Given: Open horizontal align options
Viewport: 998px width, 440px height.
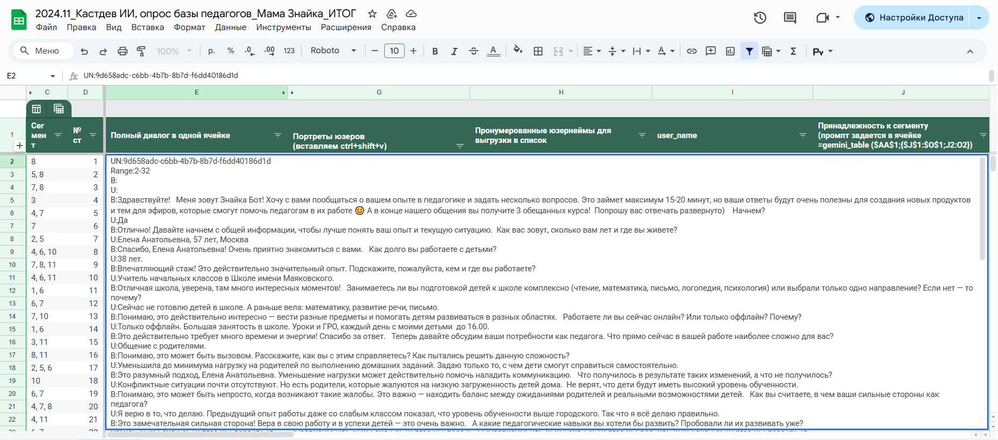Looking at the screenshot, I should coord(592,51).
